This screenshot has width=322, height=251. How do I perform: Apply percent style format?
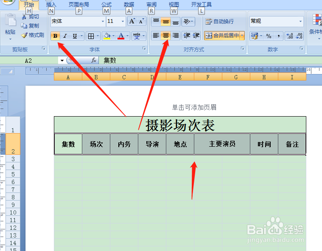[x=269, y=36]
